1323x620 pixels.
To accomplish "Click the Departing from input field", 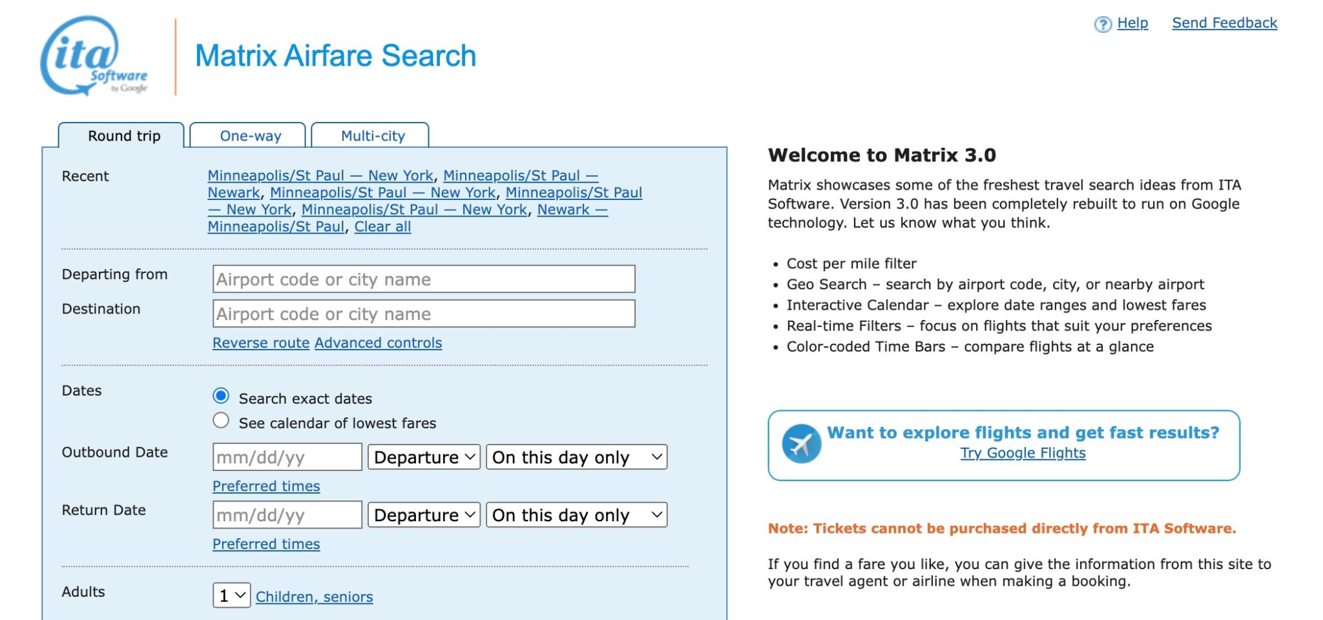I will pyautogui.click(x=424, y=279).
